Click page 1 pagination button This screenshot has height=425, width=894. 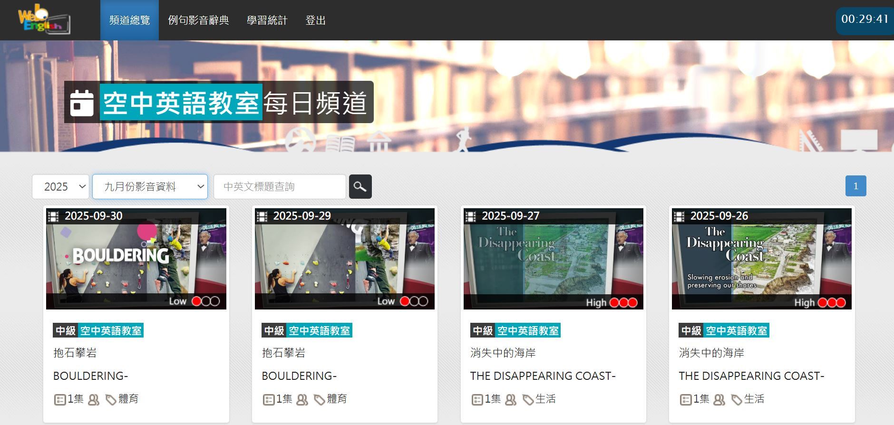[x=855, y=186]
